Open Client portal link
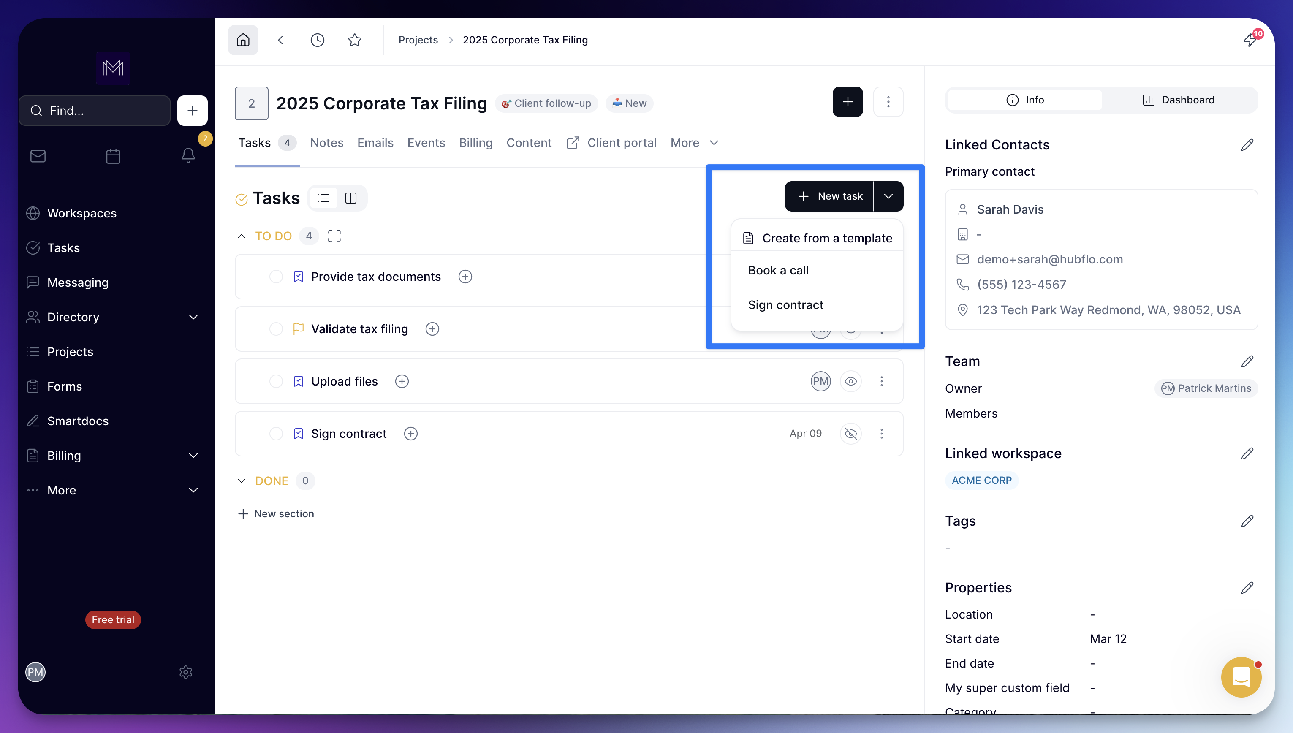 (612, 143)
